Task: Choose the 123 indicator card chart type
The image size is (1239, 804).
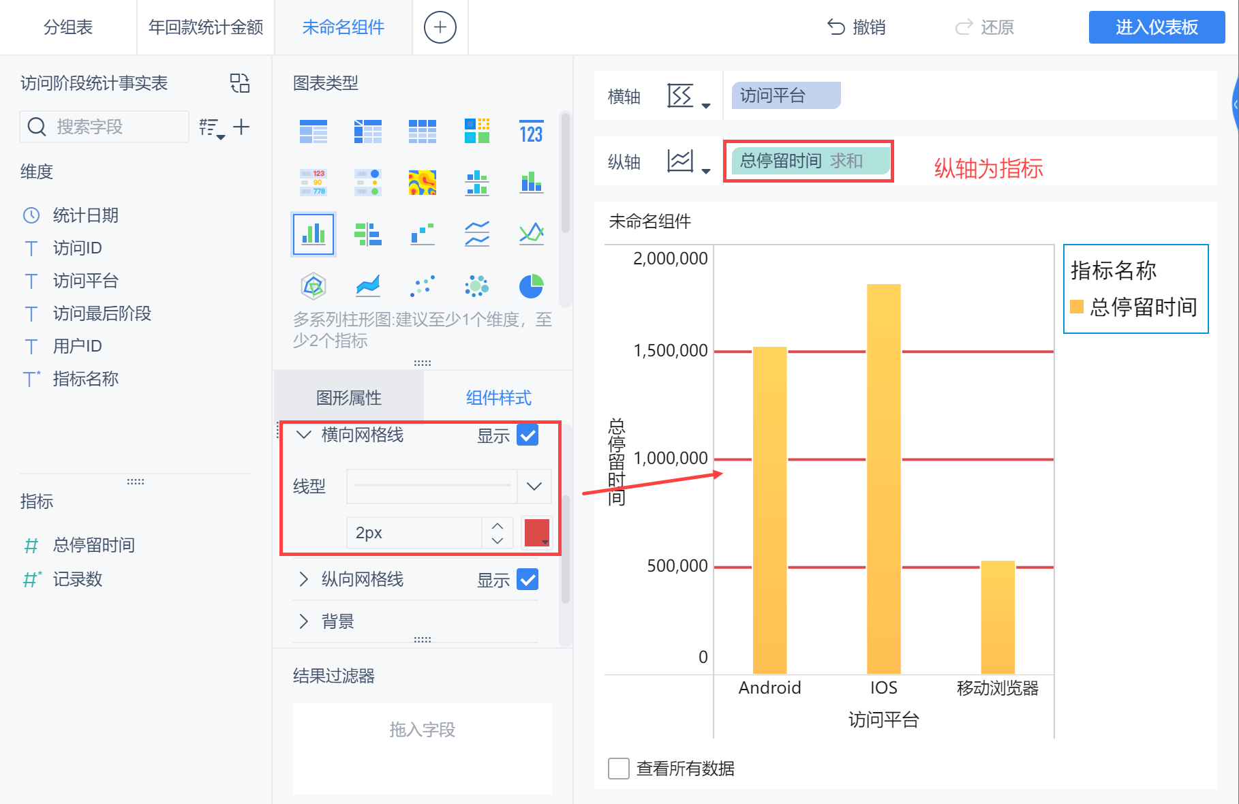Action: coord(532,131)
